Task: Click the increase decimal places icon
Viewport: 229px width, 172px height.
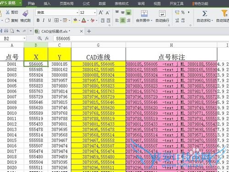Action: 177,20
